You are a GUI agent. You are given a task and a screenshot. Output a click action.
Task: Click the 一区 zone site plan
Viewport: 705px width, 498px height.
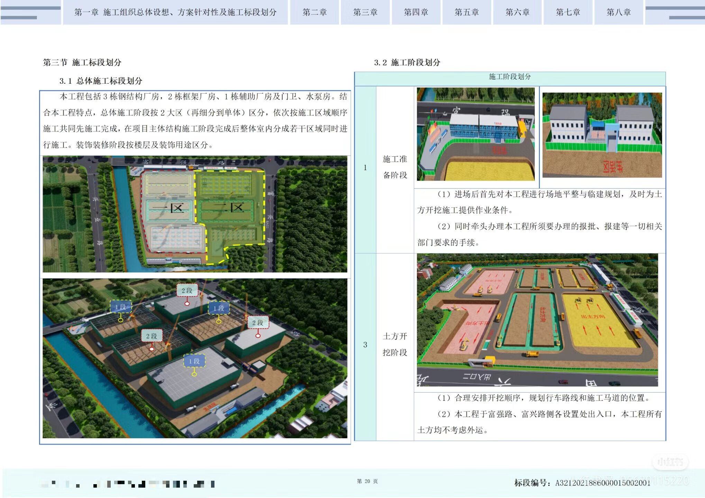pyautogui.click(x=168, y=209)
